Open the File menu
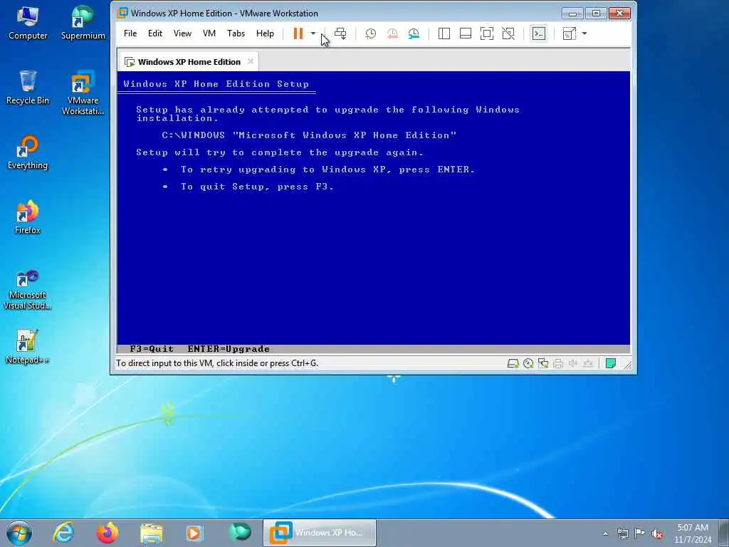The width and height of the screenshot is (729, 547). (x=130, y=33)
